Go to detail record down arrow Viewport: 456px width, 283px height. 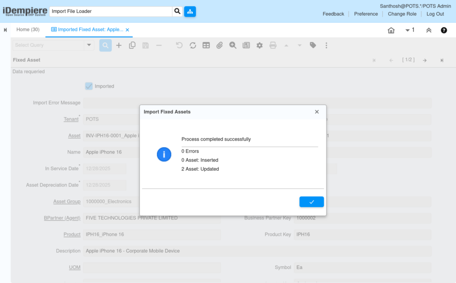(x=300, y=46)
